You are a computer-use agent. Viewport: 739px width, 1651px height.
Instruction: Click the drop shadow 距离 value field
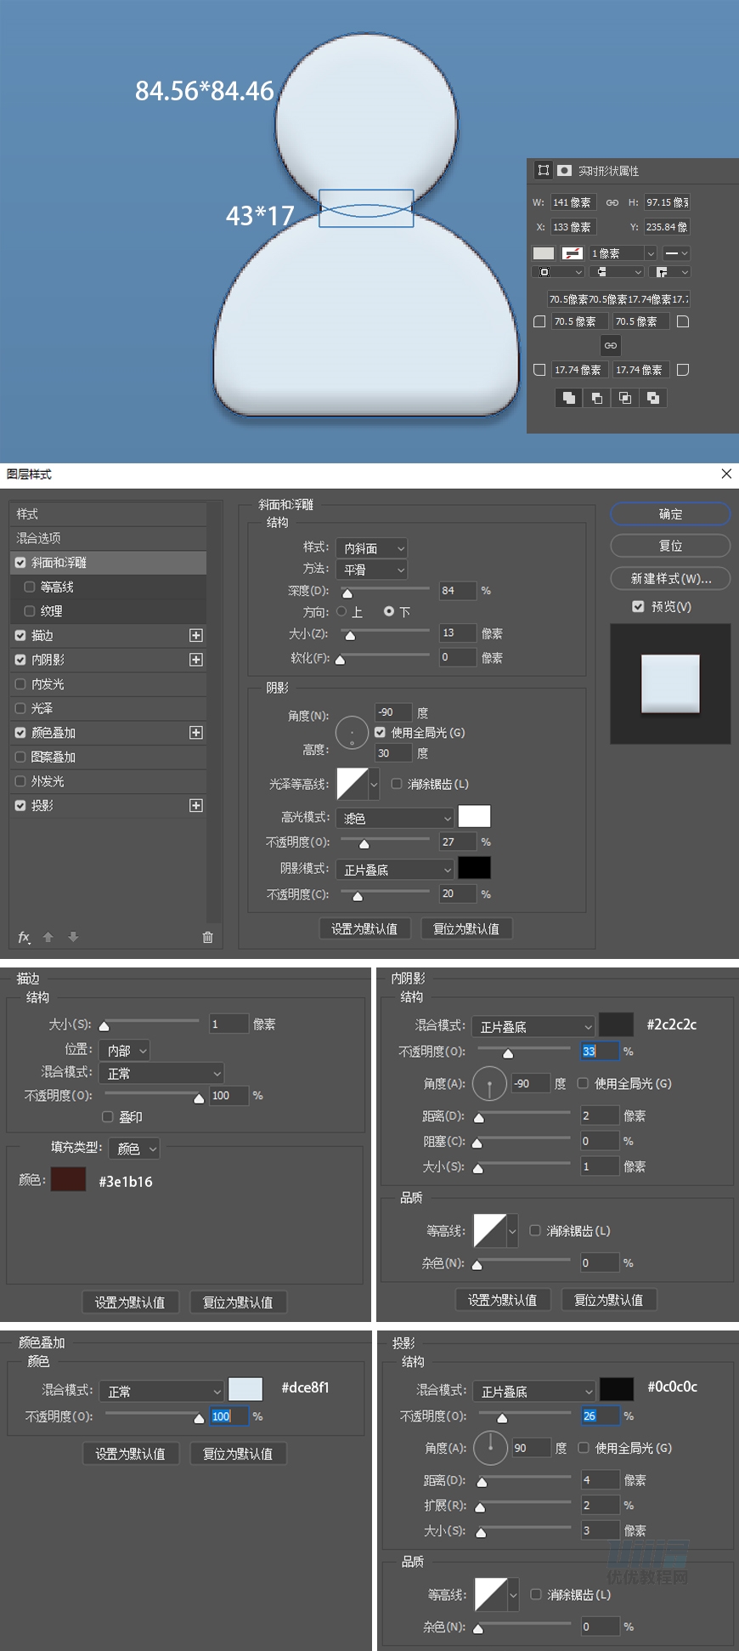click(x=600, y=1480)
